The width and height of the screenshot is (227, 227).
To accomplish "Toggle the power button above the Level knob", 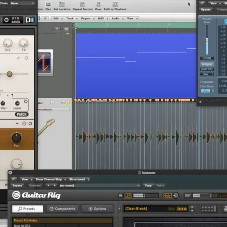I will [26, 101].
